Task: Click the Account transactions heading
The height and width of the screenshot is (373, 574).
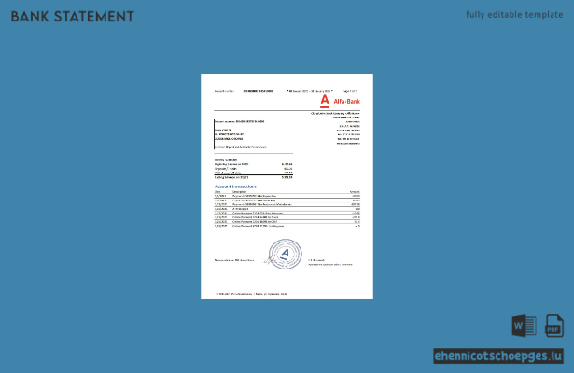Action: tap(235, 186)
